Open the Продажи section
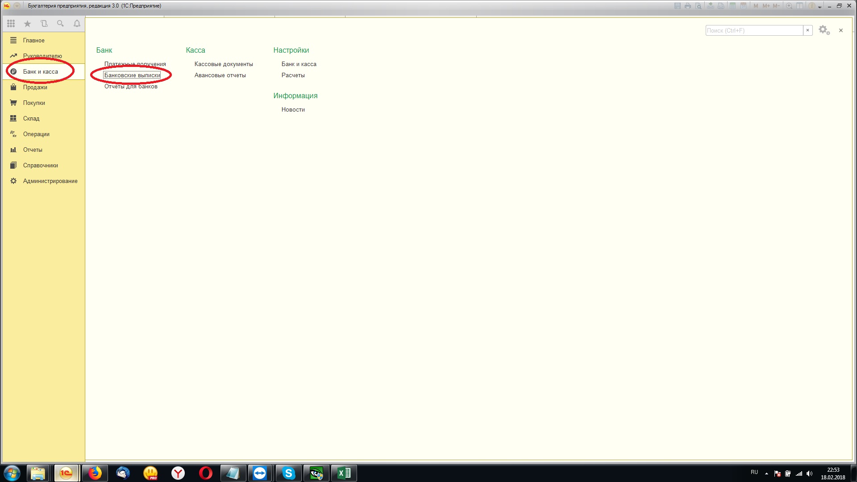Viewport: 857px width, 482px height. tap(35, 87)
